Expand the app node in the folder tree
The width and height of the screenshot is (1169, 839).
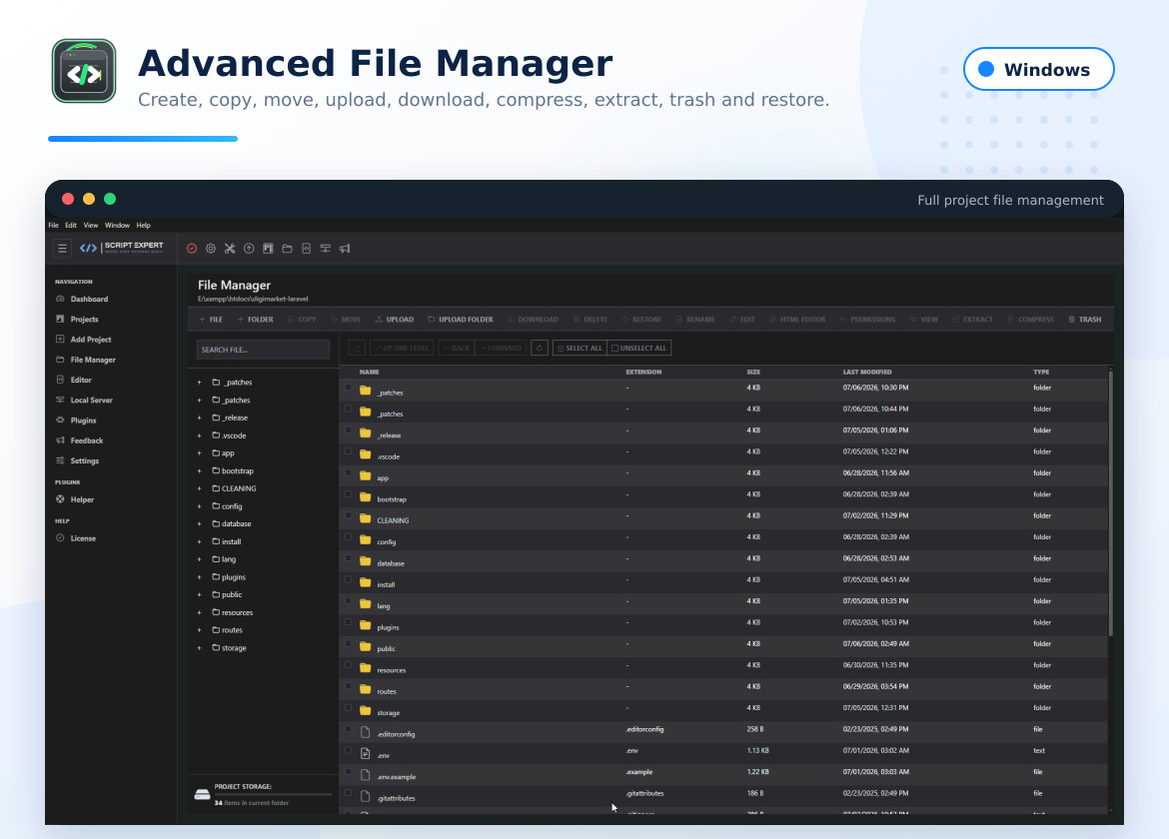[x=199, y=453]
